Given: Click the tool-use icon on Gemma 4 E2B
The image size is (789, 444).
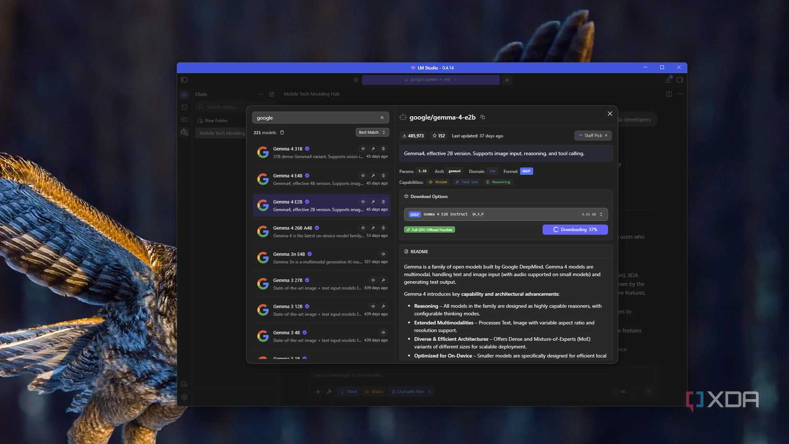Looking at the screenshot, I should click(x=373, y=202).
